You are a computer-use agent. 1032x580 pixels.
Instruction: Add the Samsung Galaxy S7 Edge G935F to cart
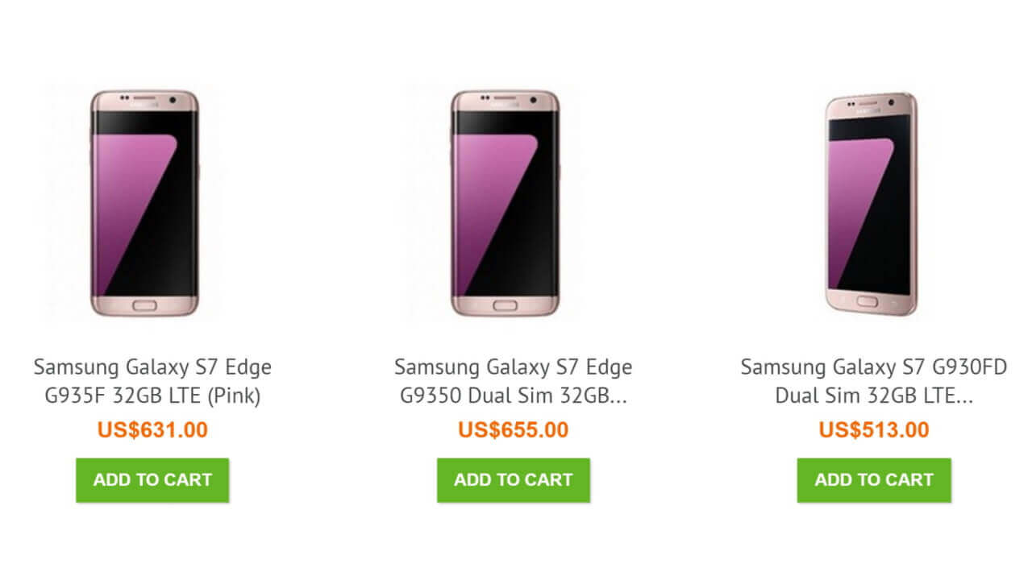coord(152,479)
